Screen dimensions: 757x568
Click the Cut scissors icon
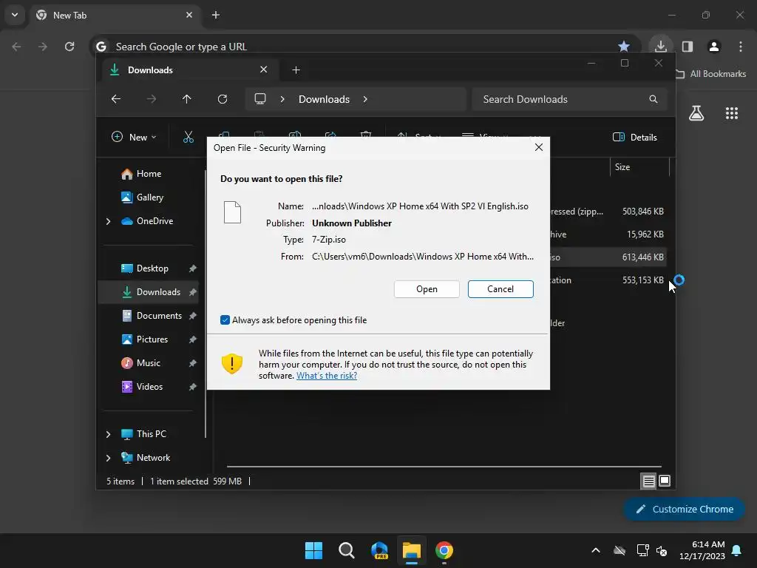point(189,137)
